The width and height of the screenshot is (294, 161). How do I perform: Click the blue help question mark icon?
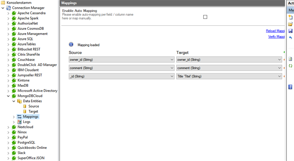[x=290, y=87]
